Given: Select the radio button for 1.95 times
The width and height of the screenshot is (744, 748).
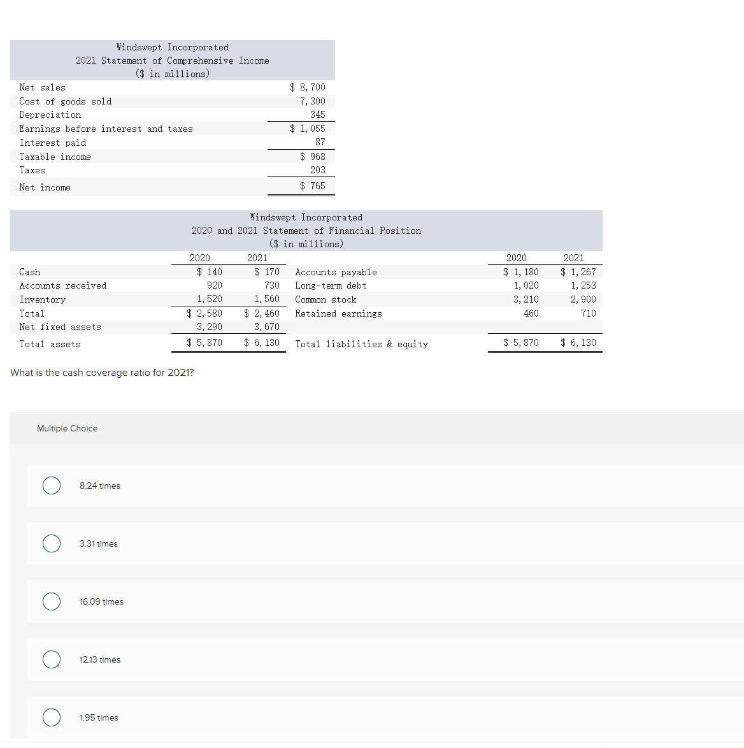Looking at the screenshot, I should click(51, 717).
